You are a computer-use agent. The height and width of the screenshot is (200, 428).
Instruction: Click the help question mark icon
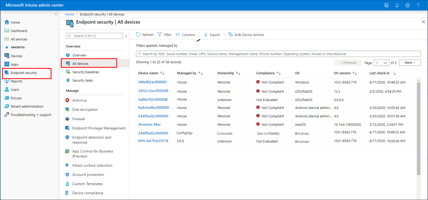coord(418,5)
